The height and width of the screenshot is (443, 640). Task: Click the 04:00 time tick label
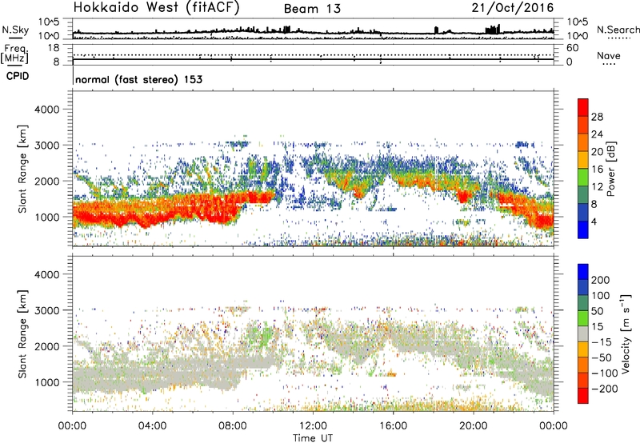pyautogui.click(x=152, y=426)
